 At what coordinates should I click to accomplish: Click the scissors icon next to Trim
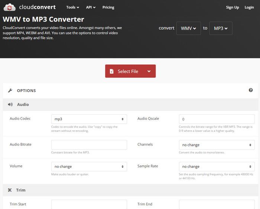10,190
